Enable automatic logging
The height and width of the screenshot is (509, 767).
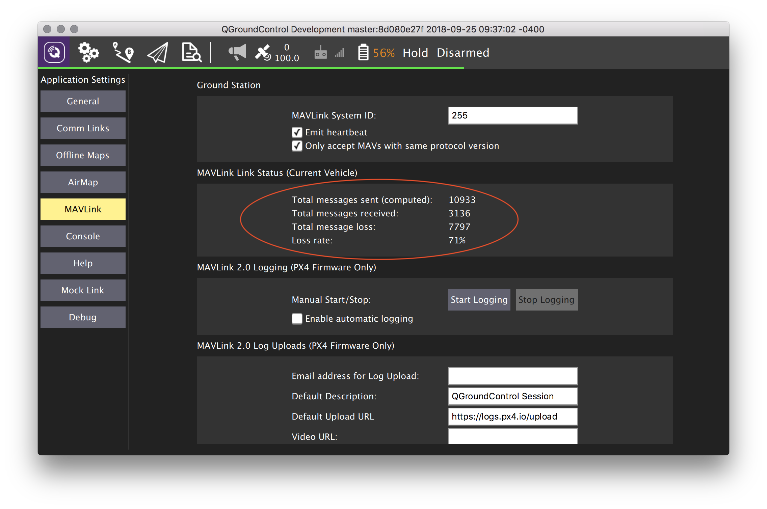(297, 318)
